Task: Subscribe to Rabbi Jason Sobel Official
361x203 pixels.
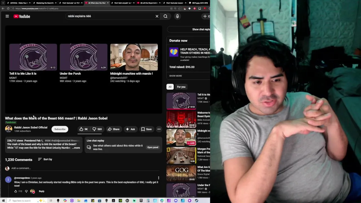Action: coord(60,129)
